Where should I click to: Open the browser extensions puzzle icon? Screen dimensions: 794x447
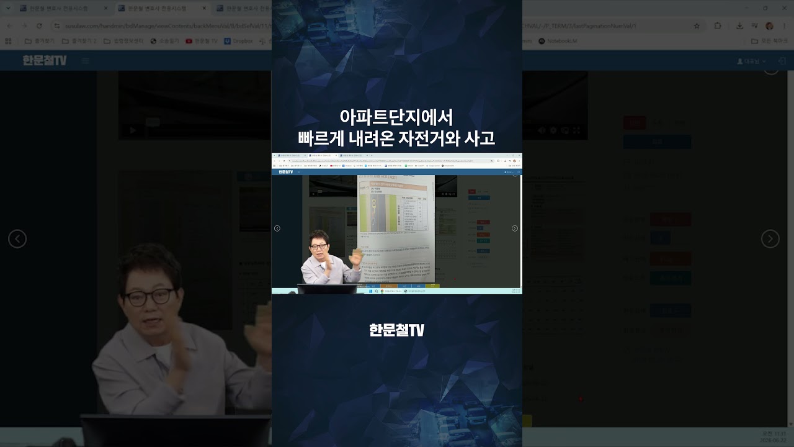[x=718, y=25]
